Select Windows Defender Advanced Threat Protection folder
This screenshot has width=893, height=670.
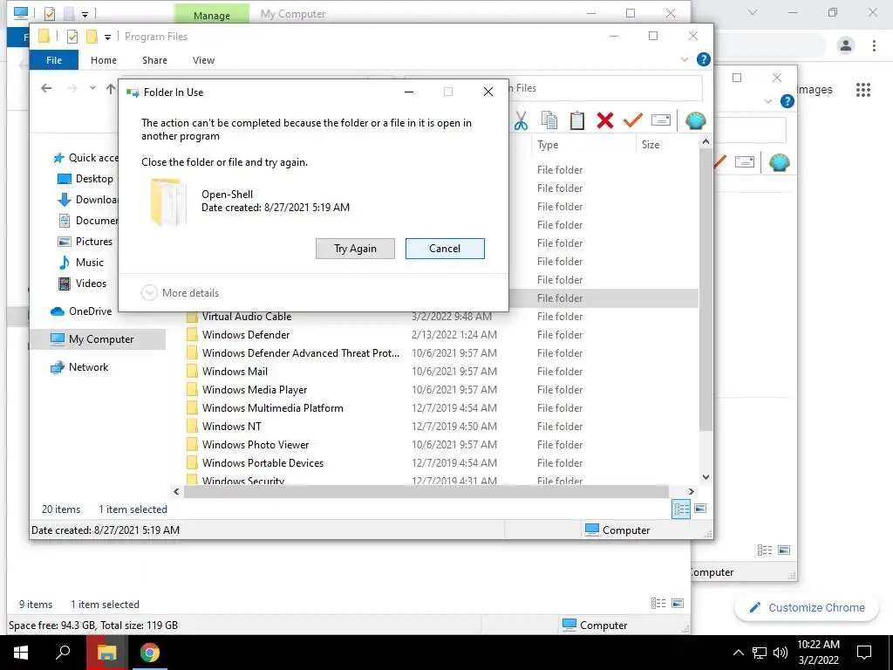point(301,352)
